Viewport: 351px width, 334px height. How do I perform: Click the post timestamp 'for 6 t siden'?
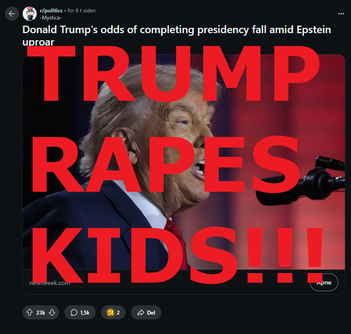(82, 11)
